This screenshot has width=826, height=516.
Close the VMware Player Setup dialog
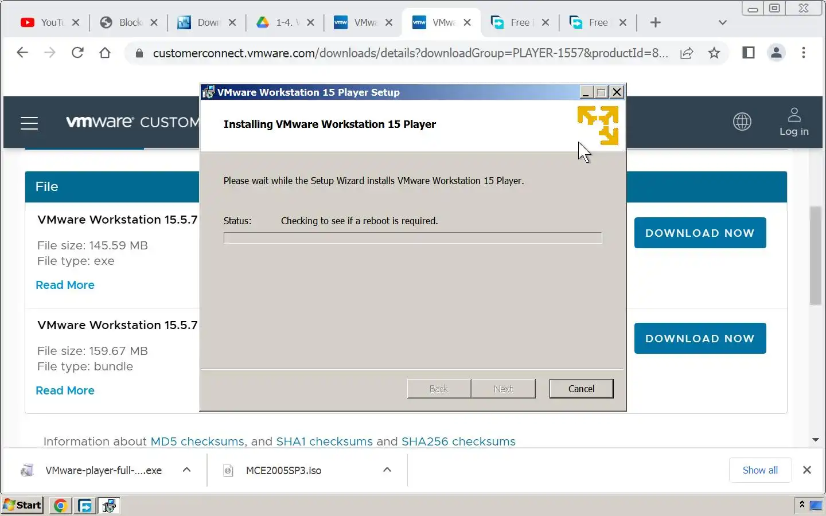click(x=617, y=92)
